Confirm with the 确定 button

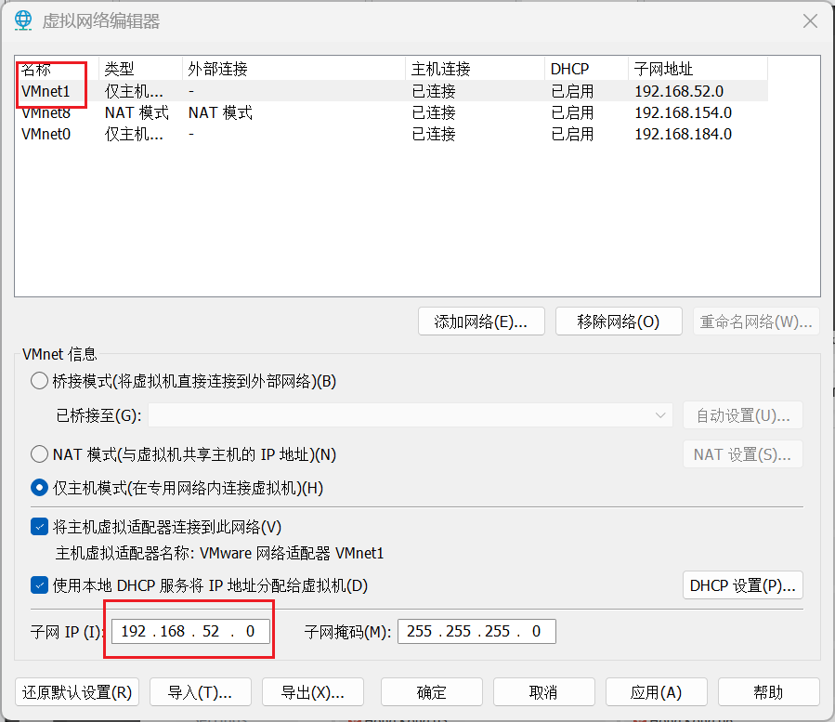point(431,692)
